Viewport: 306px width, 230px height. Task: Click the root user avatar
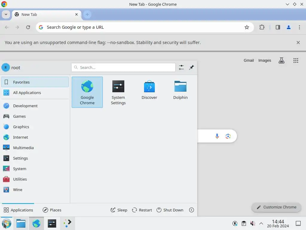coord(6,67)
